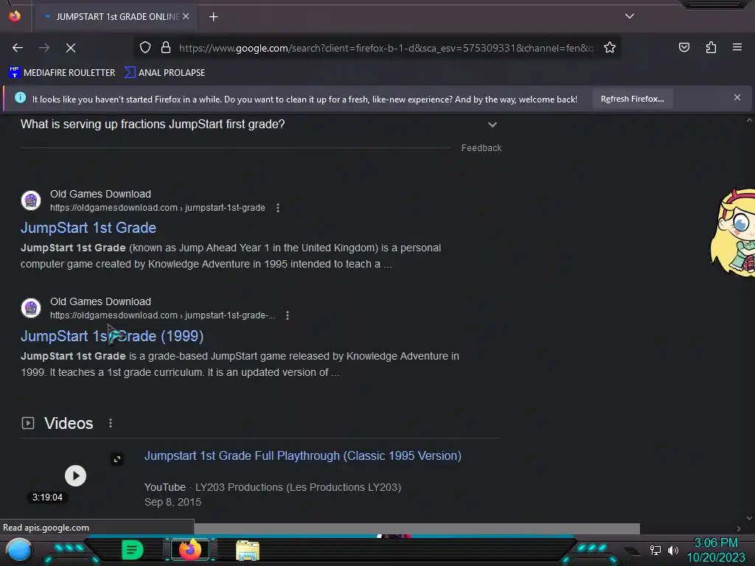Close the JUMPSTART 1st GRADE ONLINE tab

186,16
